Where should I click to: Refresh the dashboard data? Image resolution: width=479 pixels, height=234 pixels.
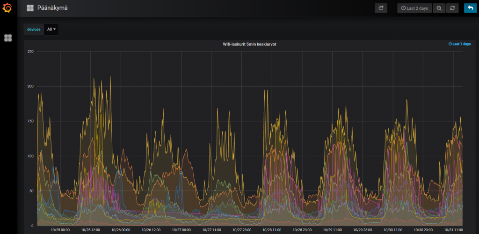452,8
